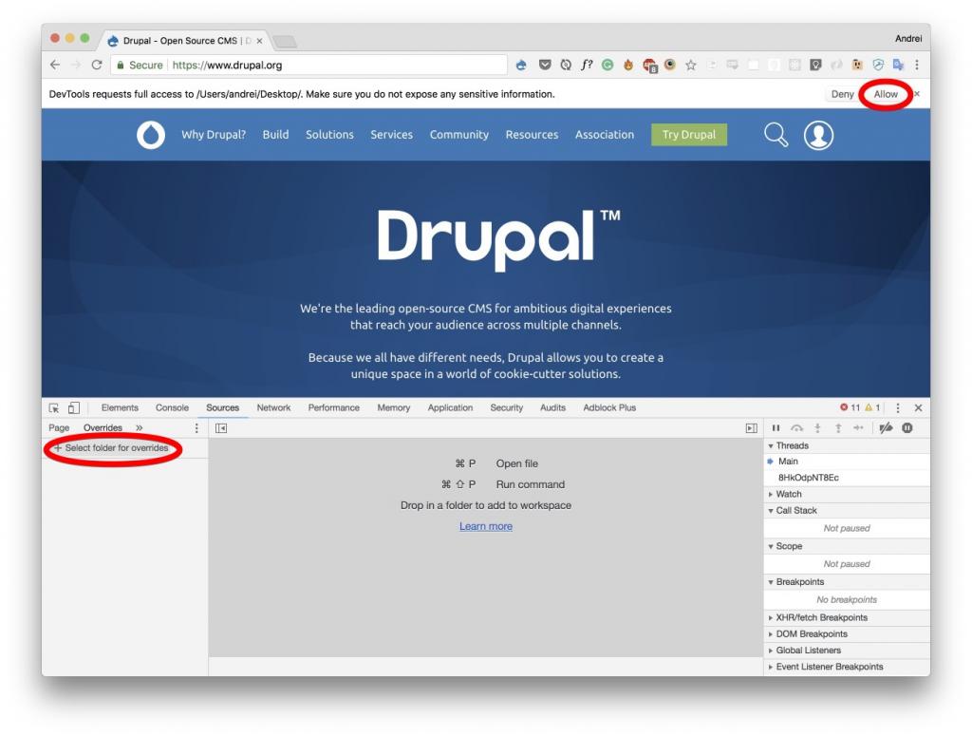Open the Application tab

[x=450, y=407]
